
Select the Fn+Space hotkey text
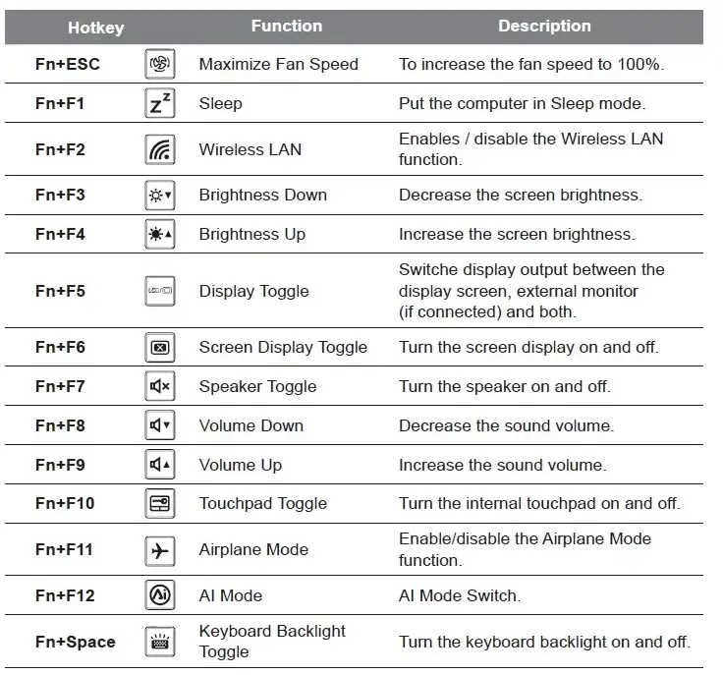(75, 642)
